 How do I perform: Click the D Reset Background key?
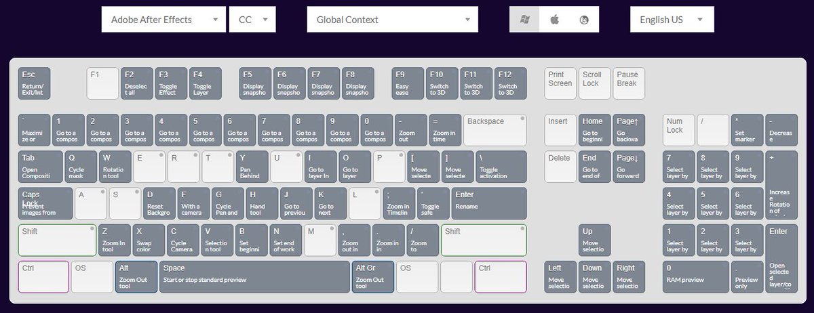pos(159,203)
